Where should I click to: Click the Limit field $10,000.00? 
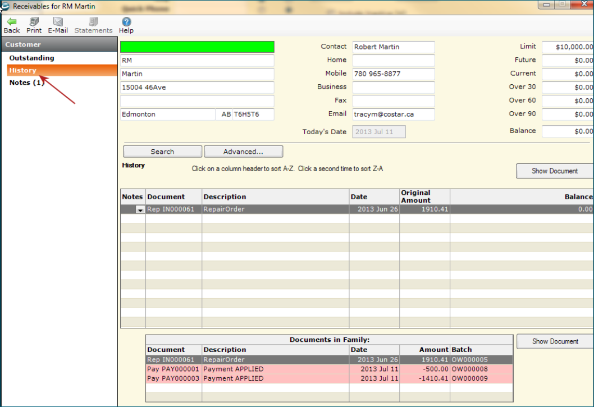(568, 47)
